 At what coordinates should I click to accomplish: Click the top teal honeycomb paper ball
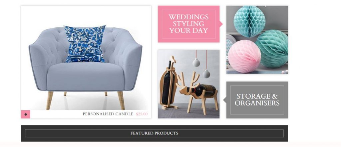pos(249,21)
